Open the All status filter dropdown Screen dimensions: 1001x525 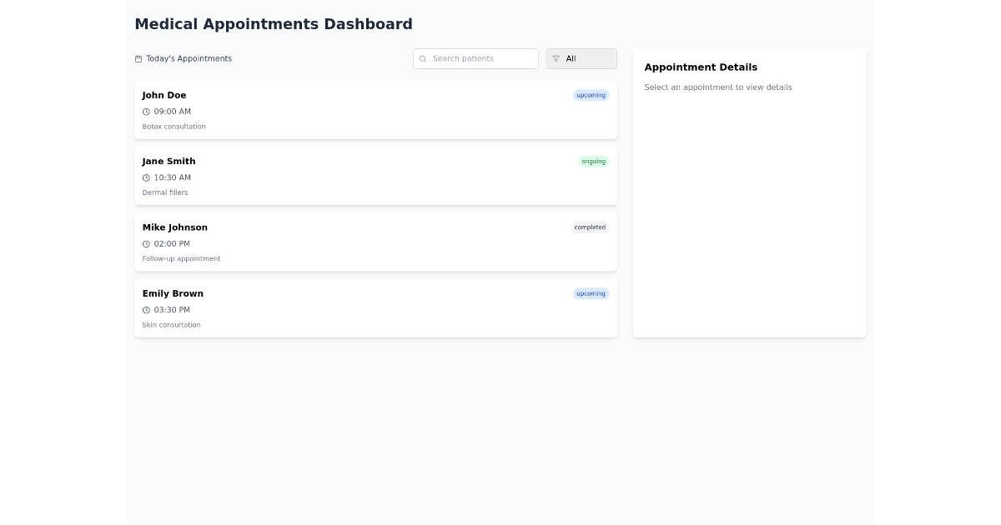[x=581, y=58]
